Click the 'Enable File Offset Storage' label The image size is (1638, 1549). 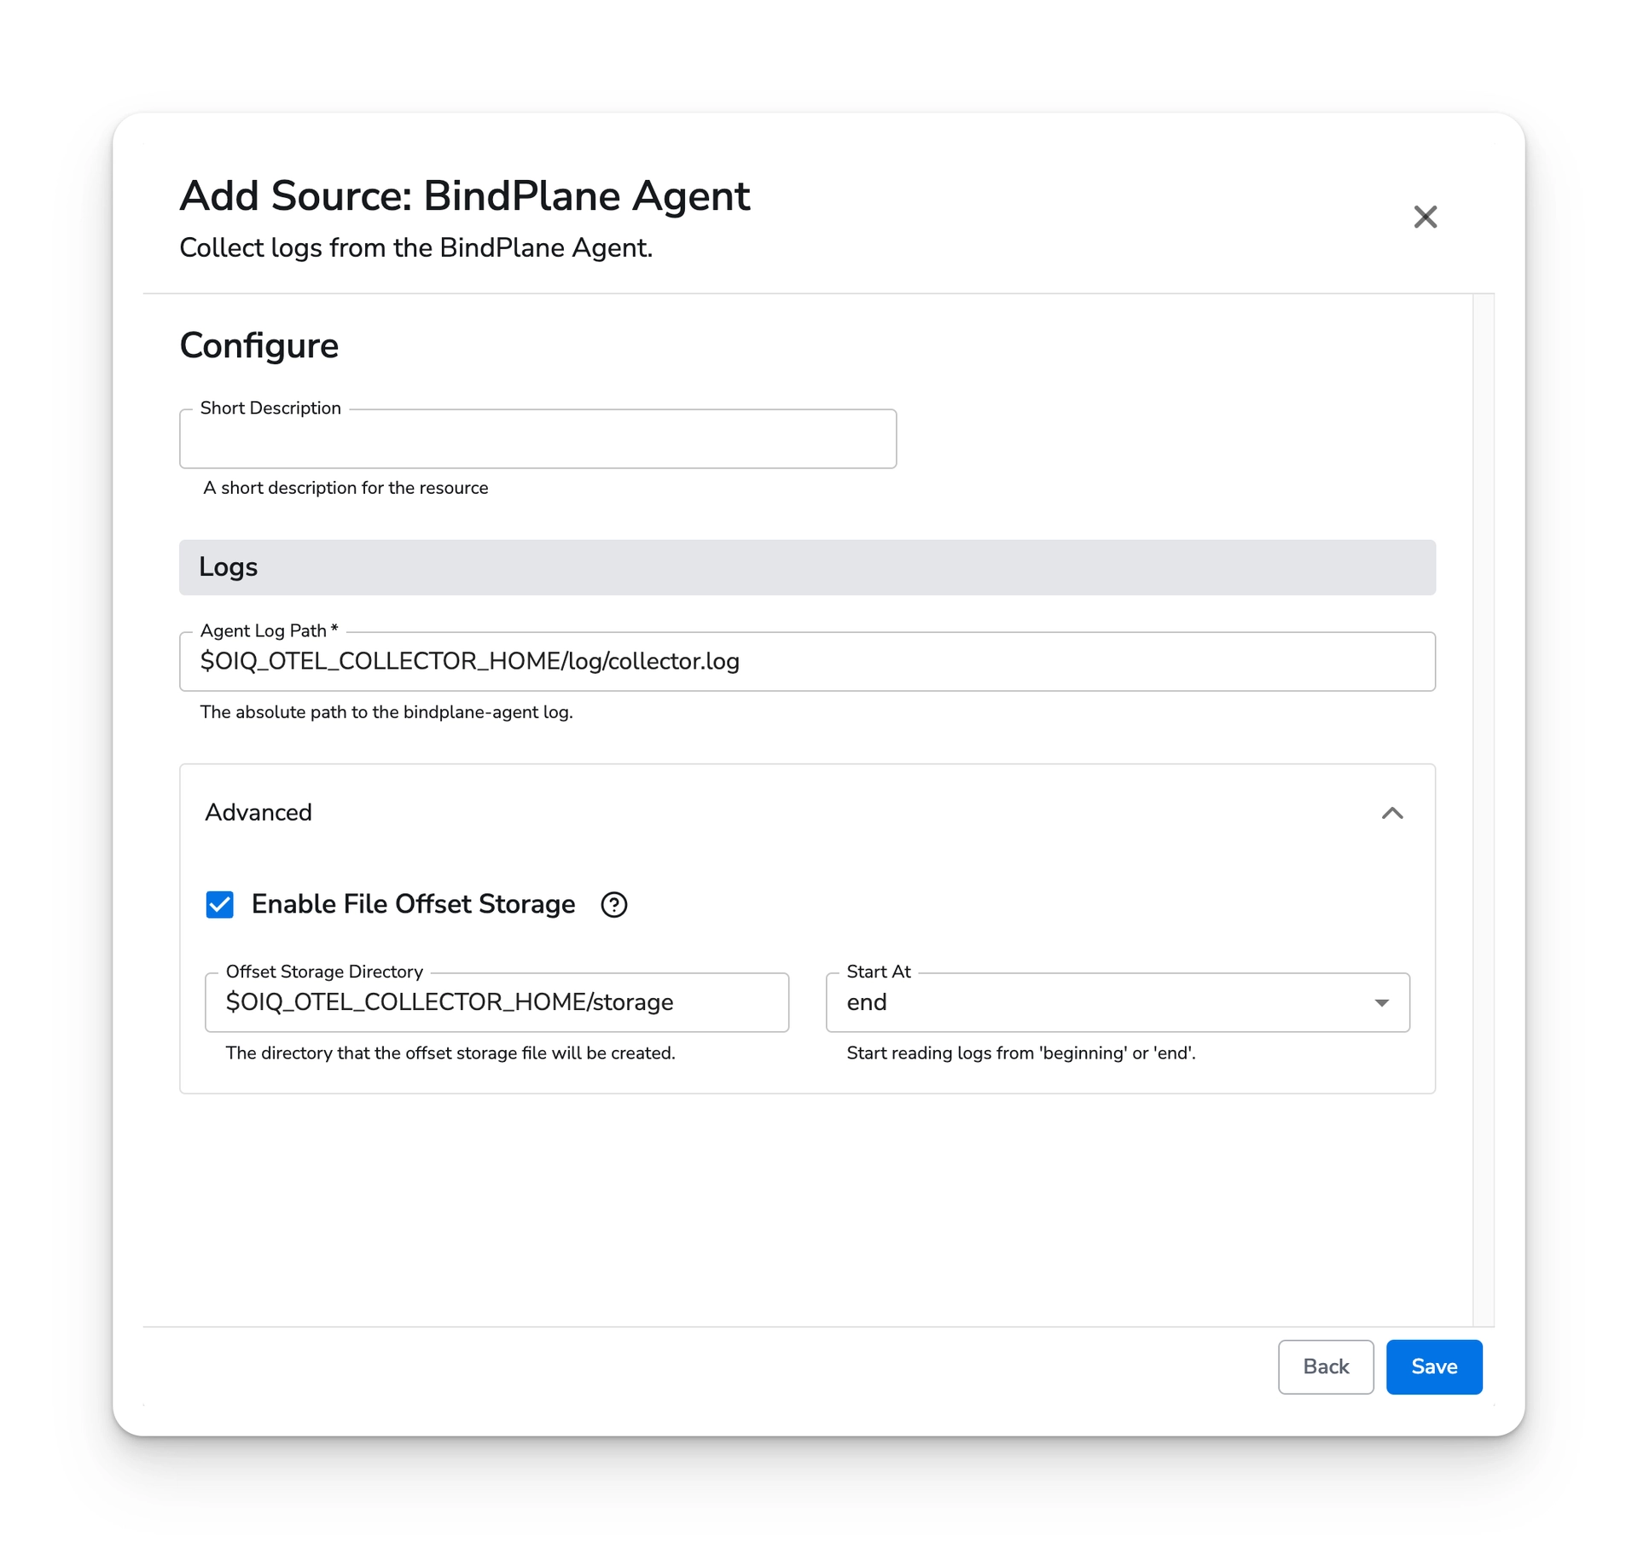(413, 904)
